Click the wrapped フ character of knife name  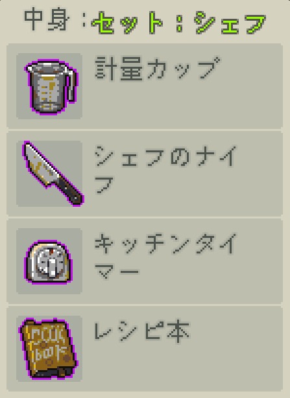[104, 185]
